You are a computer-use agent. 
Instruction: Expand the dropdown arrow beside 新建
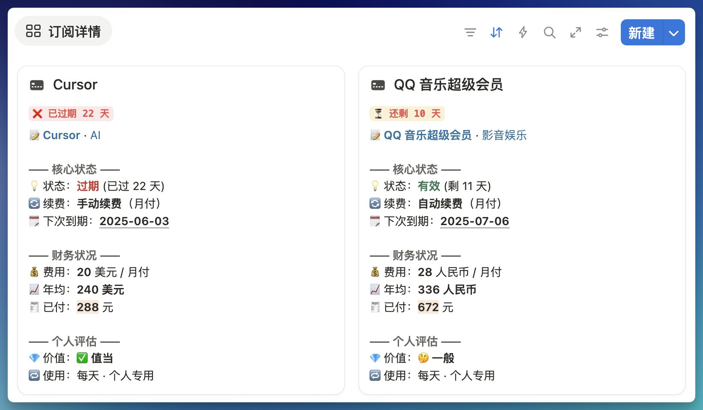tap(674, 33)
